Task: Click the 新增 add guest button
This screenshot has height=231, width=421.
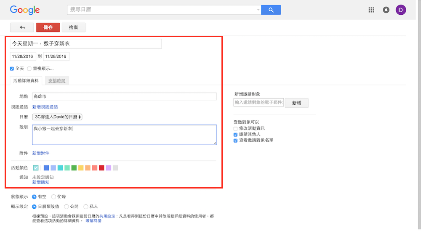Action: coord(297,103)
